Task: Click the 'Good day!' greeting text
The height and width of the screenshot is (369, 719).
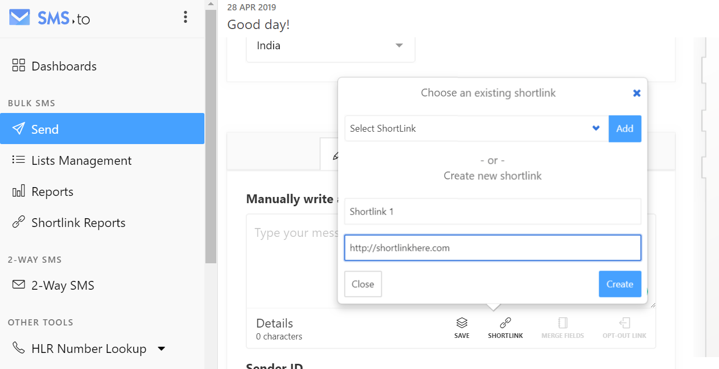Action: (258, 24)
